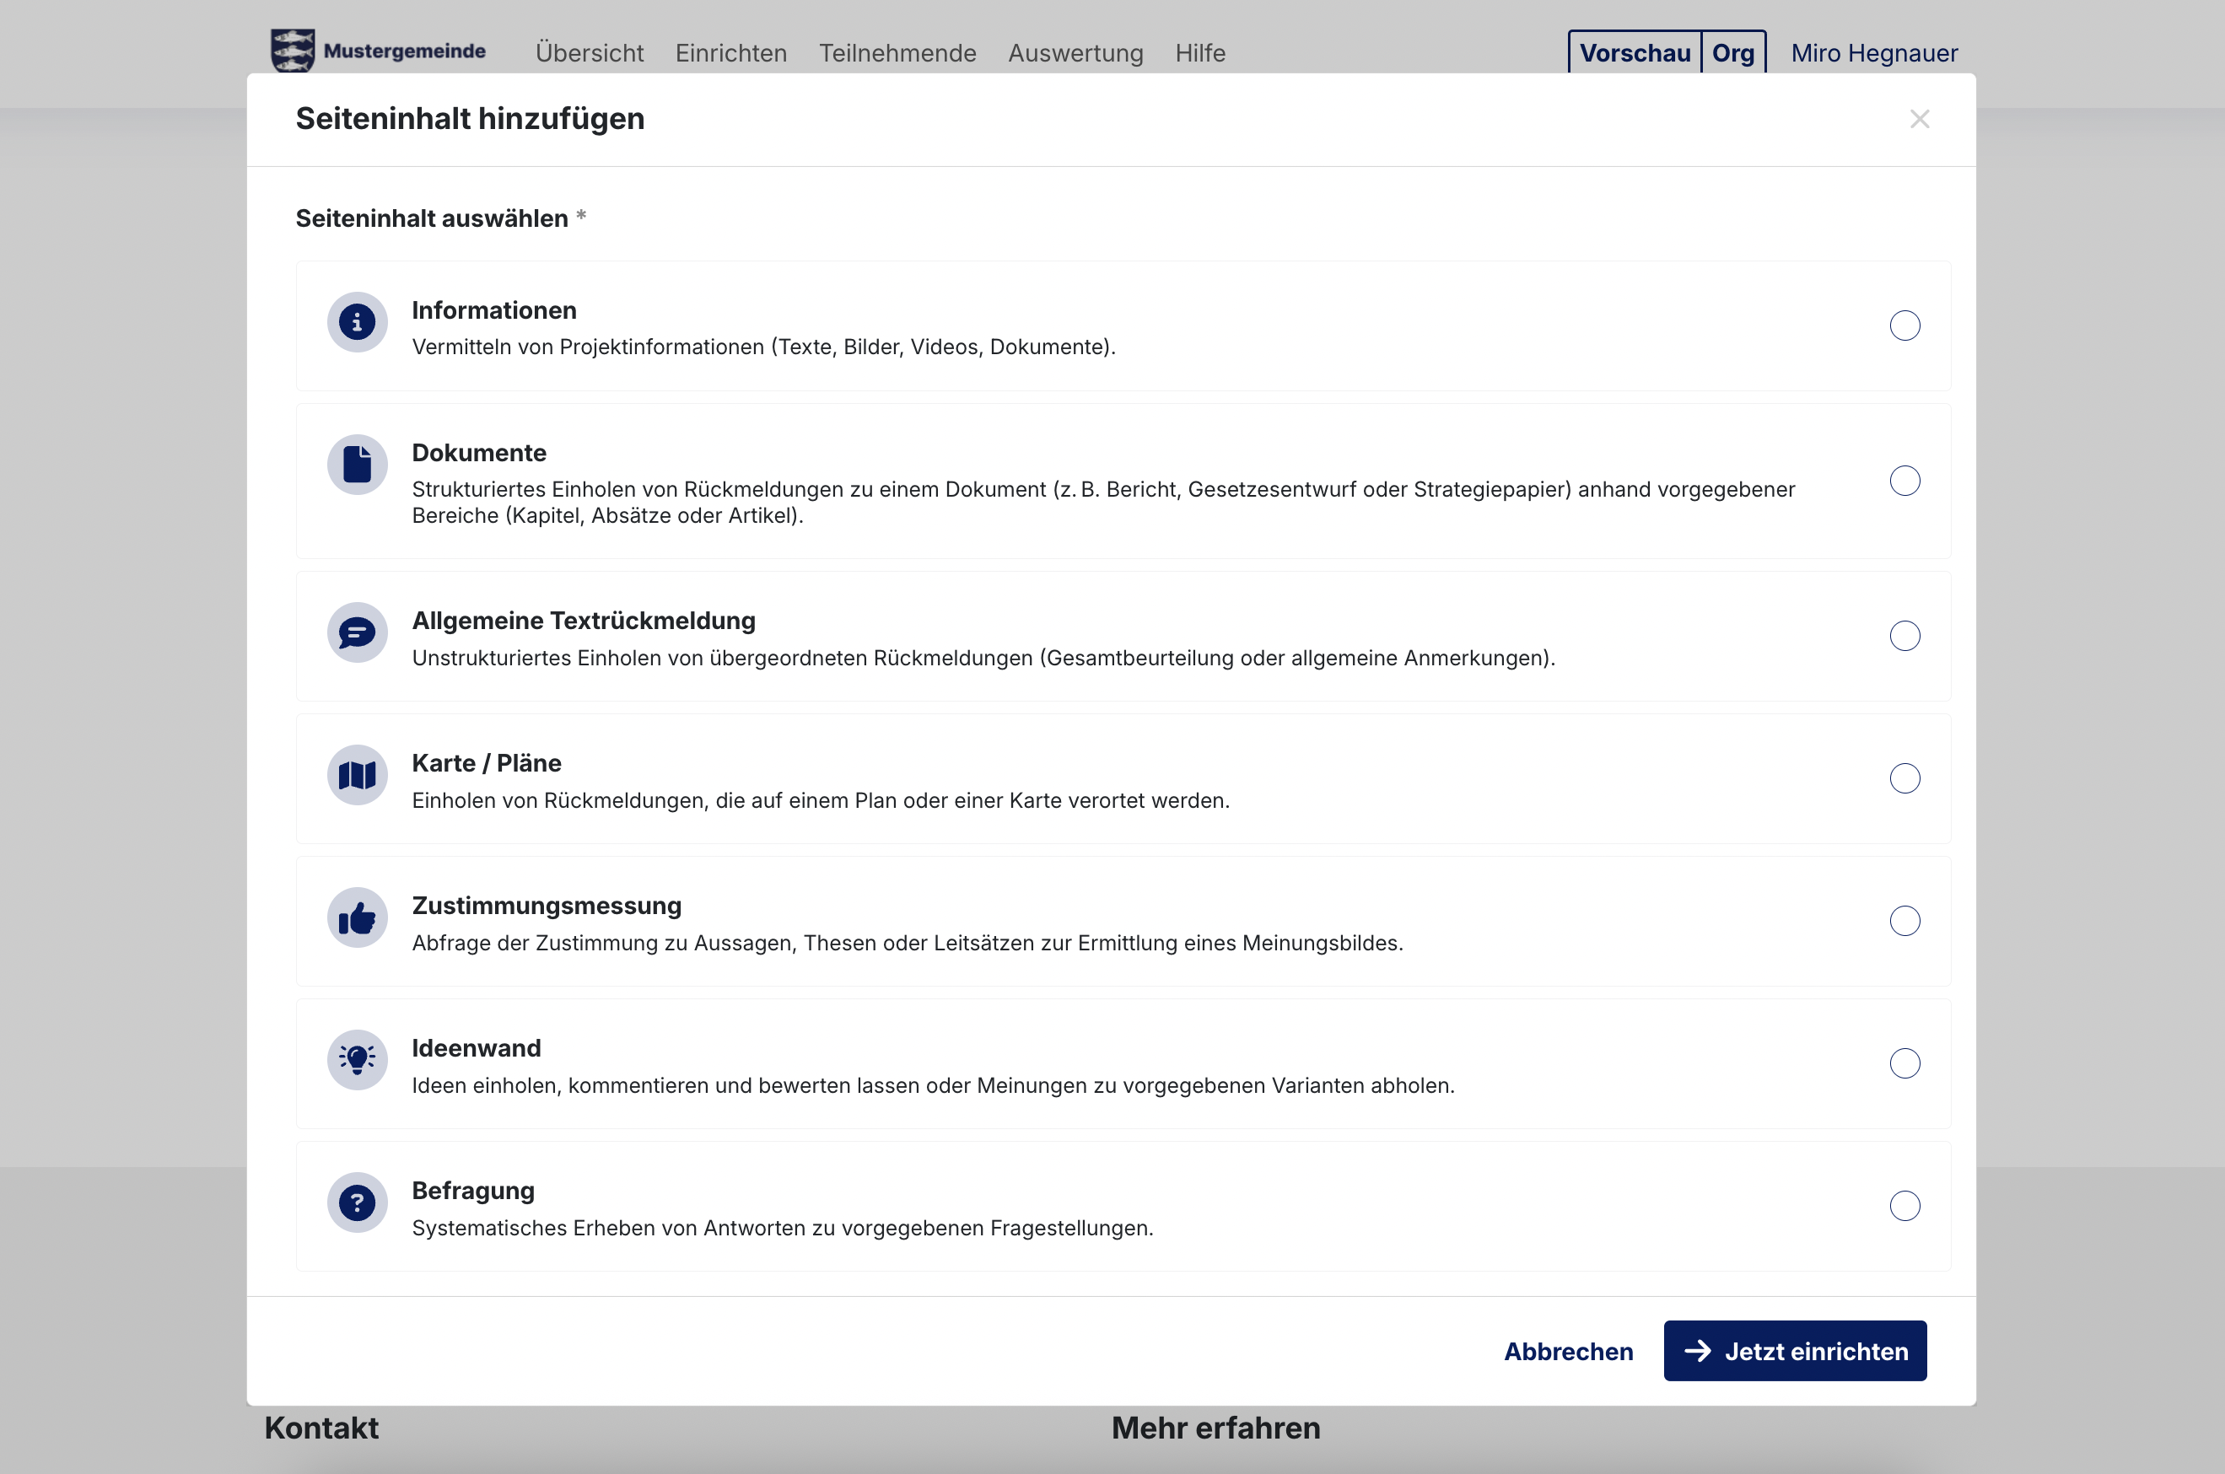The height and width of the screenshot is (1474, 2225).
Task: Click the Dokumente file icon
Action: point(358,465)
